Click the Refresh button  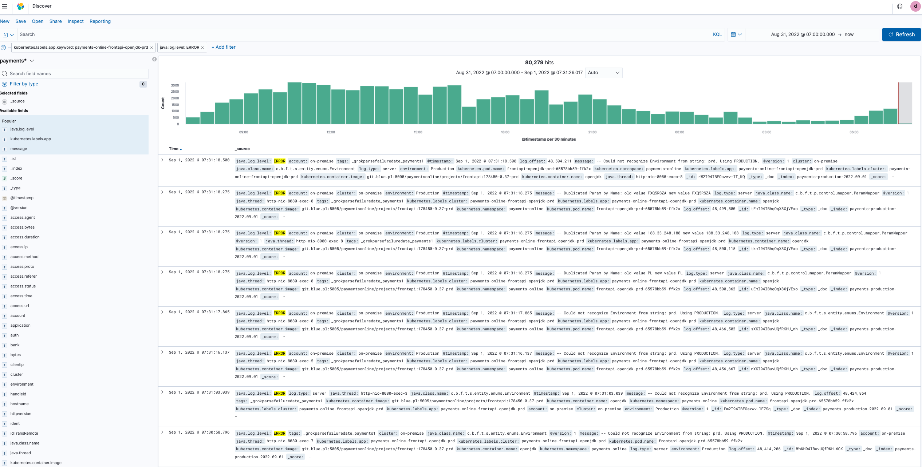(x=901, y=35)
